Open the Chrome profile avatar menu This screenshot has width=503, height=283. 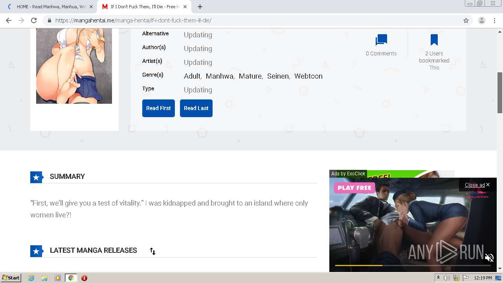[x=481, y=20]
